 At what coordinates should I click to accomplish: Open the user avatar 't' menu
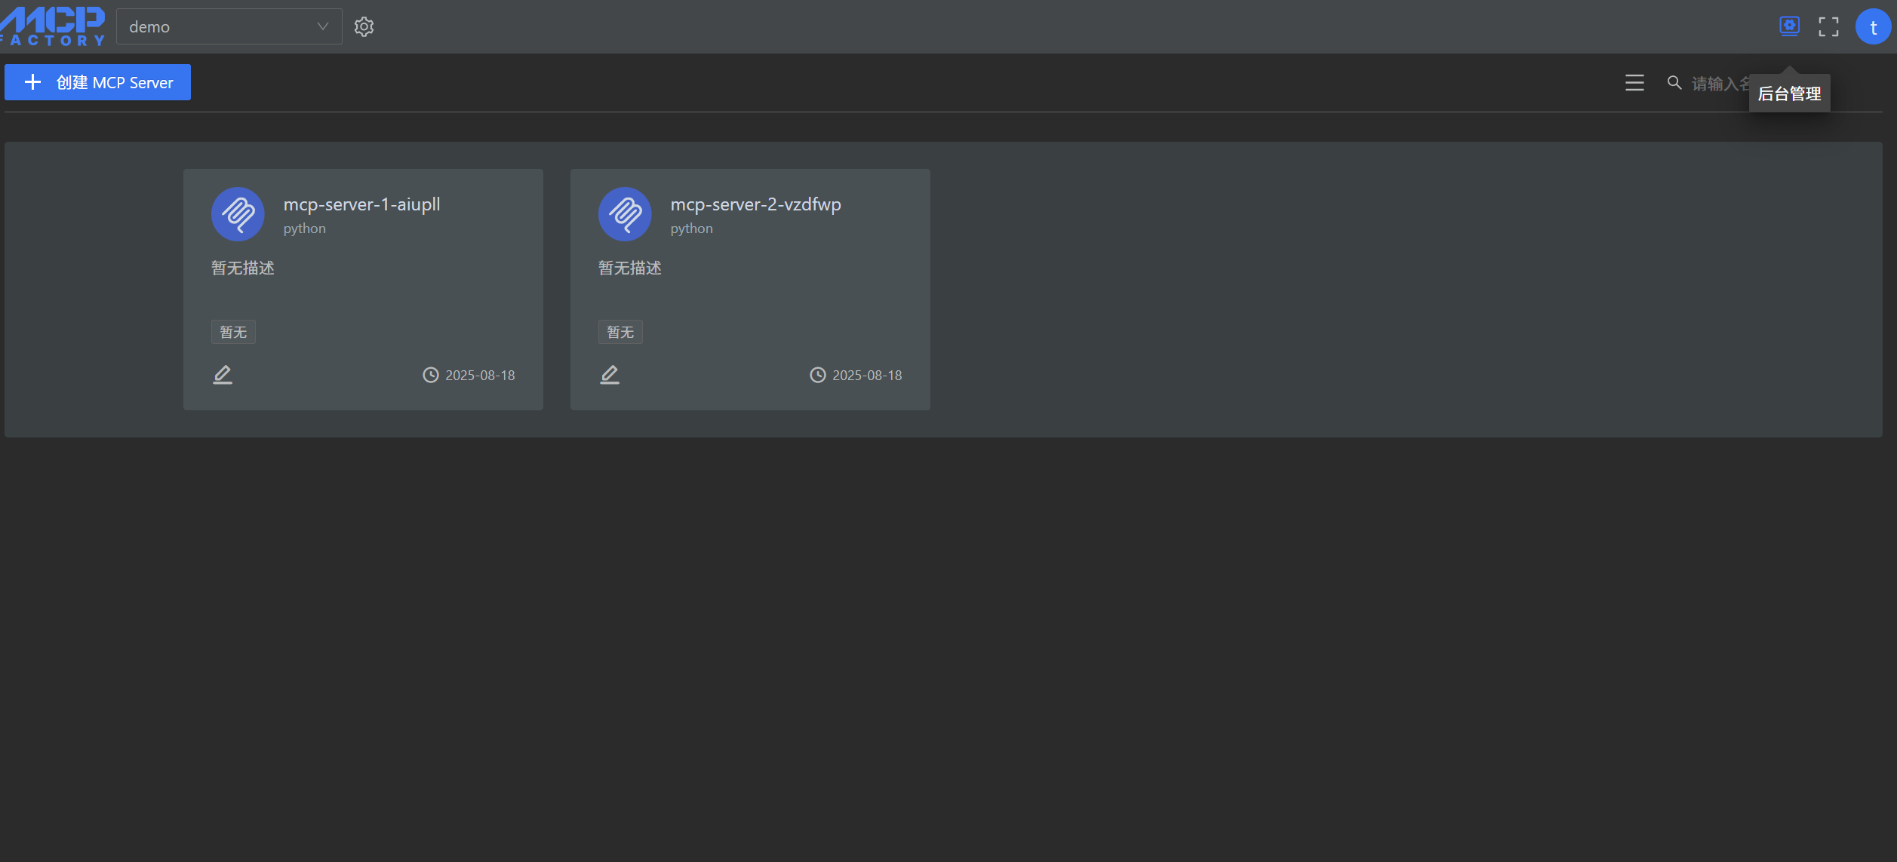[x=1873, y=27]
